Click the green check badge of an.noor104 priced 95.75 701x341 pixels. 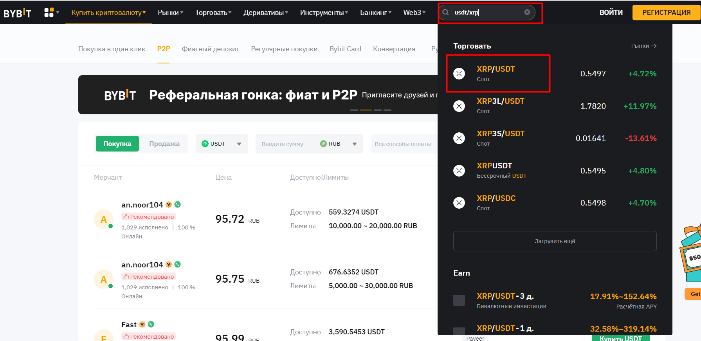click(x=178, y=264)
